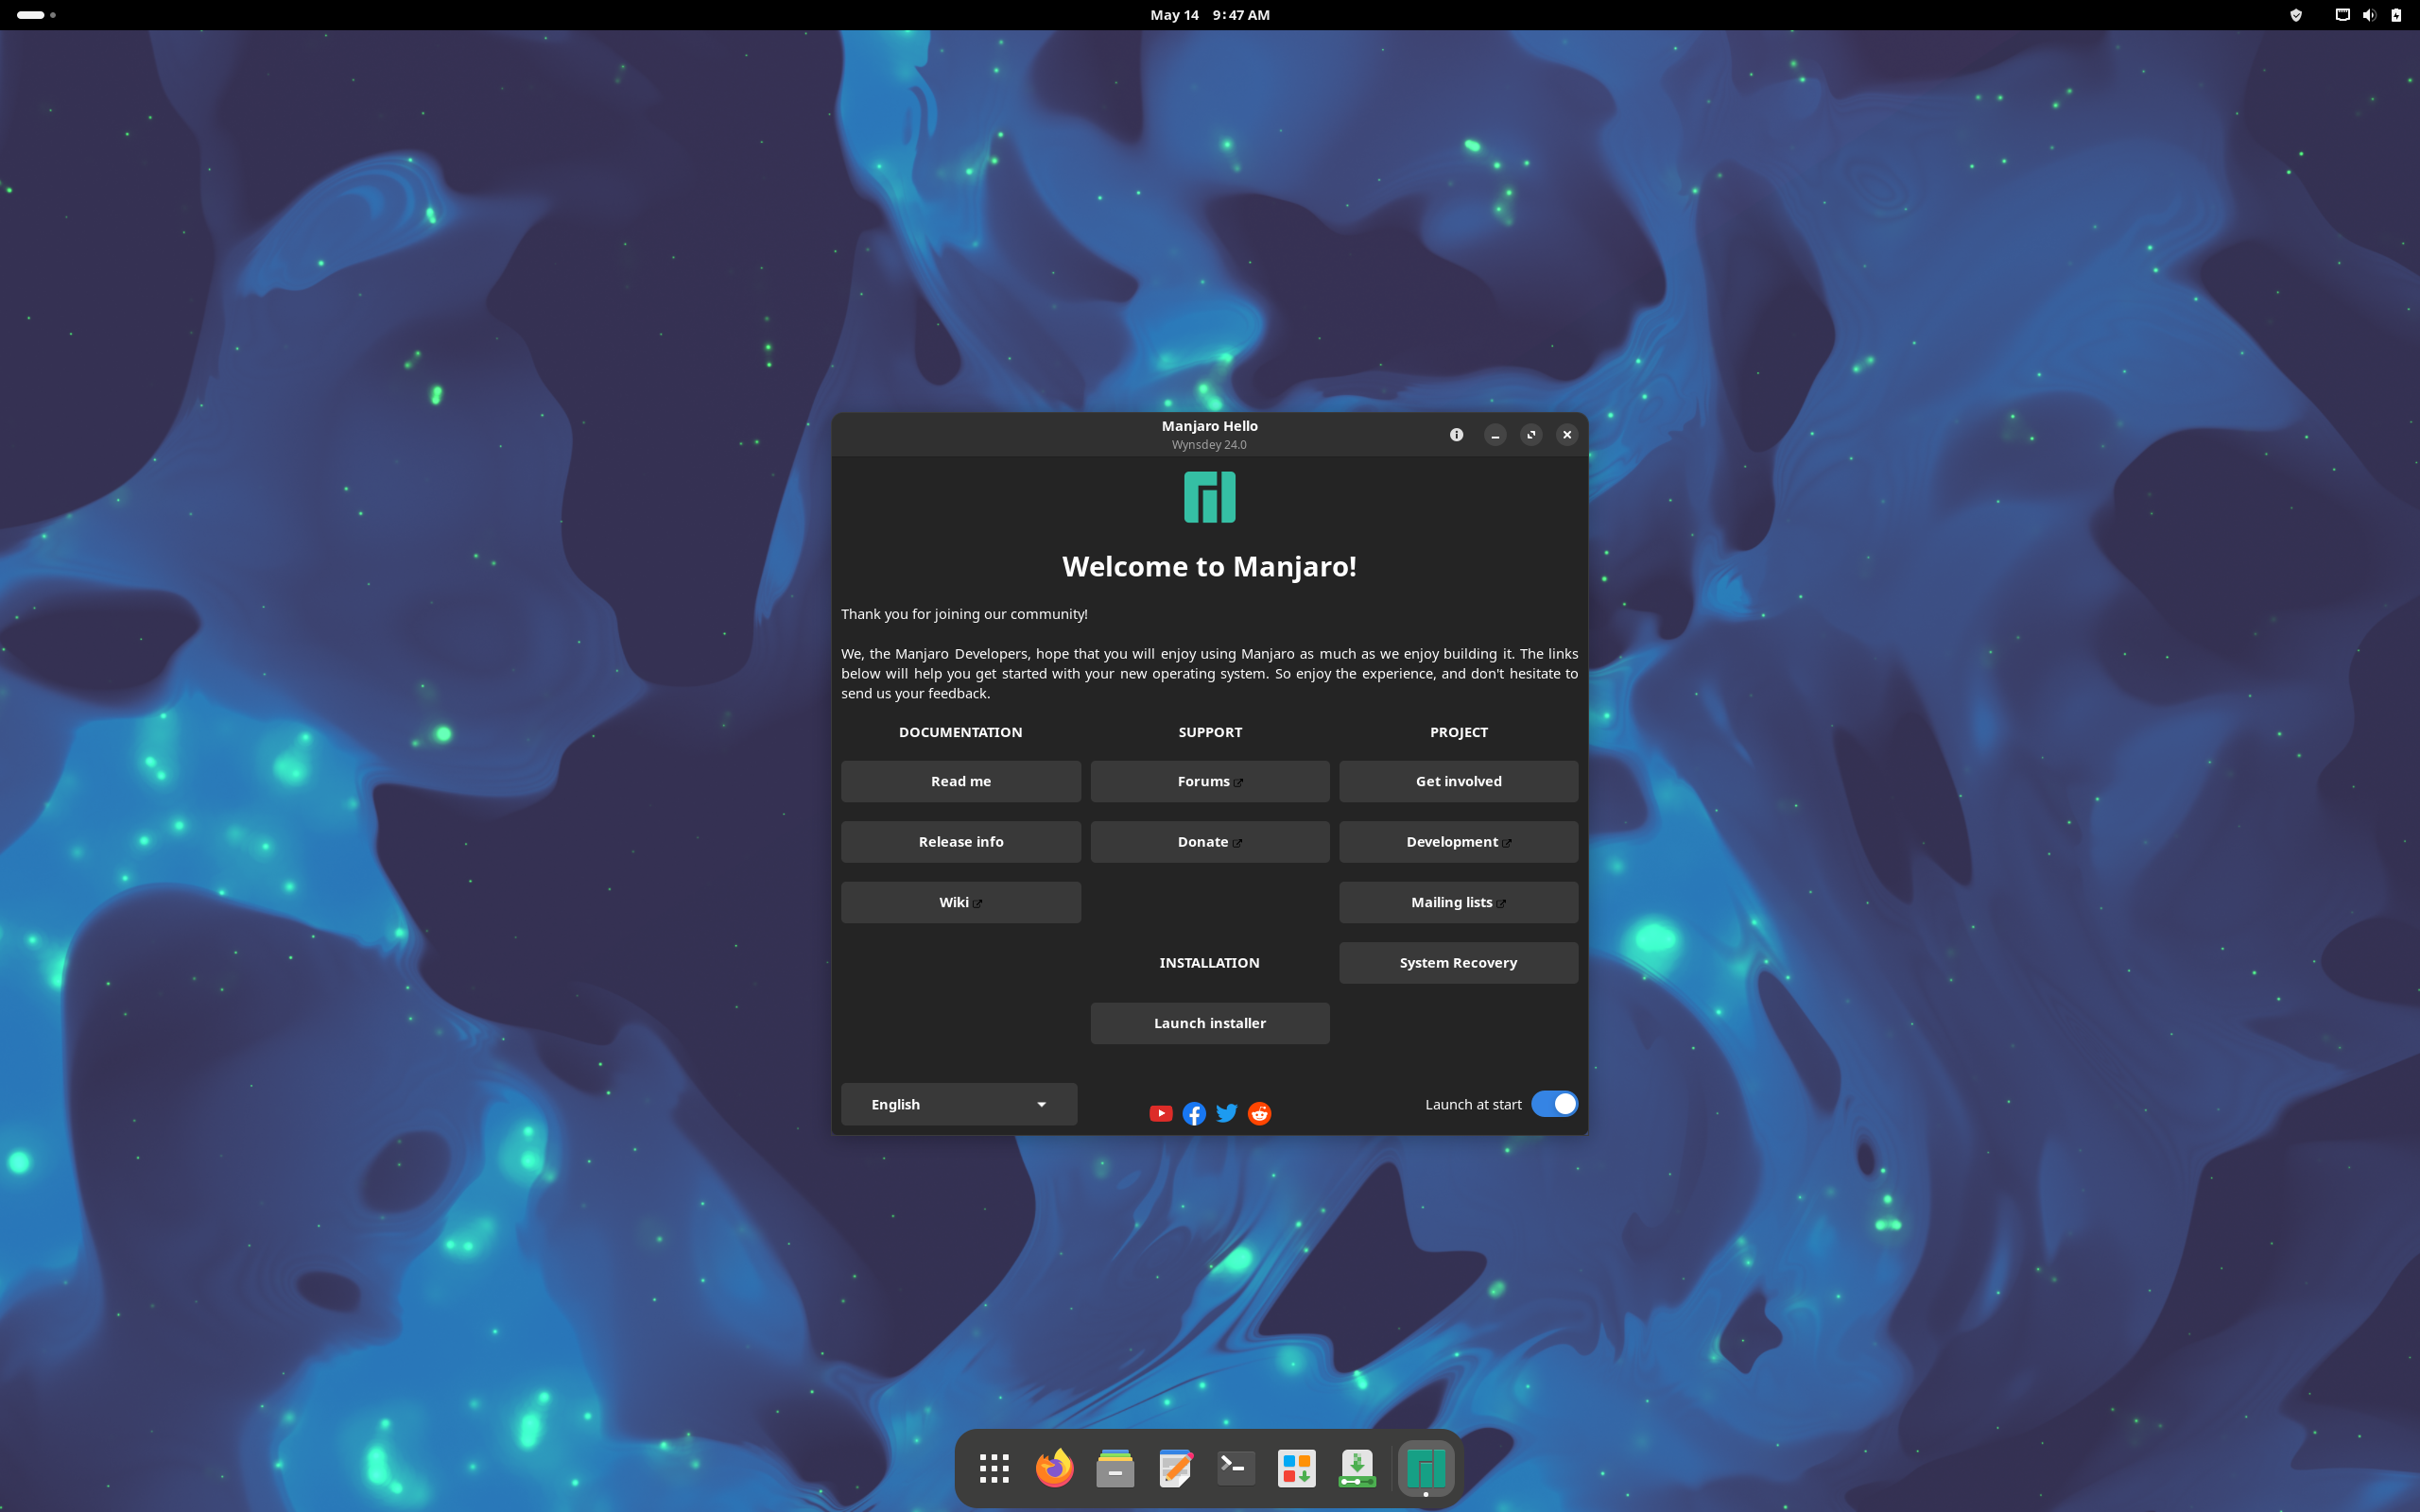The image size is (2420, 1512).
Task: Open Firefox browser from taskbar
Action: pyautogui.click(x=1054, y=1467)
